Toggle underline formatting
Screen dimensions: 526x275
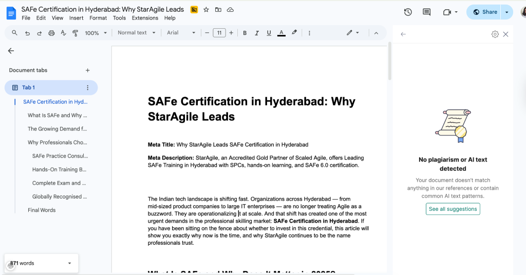click(269, 33)
